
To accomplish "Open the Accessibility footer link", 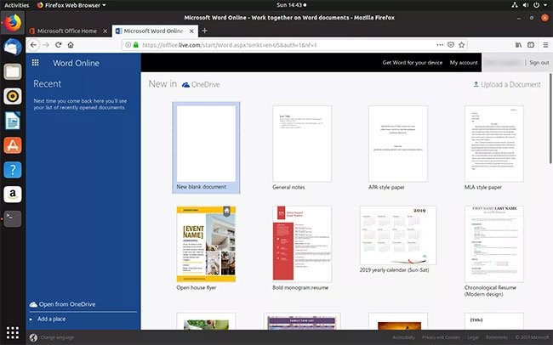I will [x=403, y=337].
